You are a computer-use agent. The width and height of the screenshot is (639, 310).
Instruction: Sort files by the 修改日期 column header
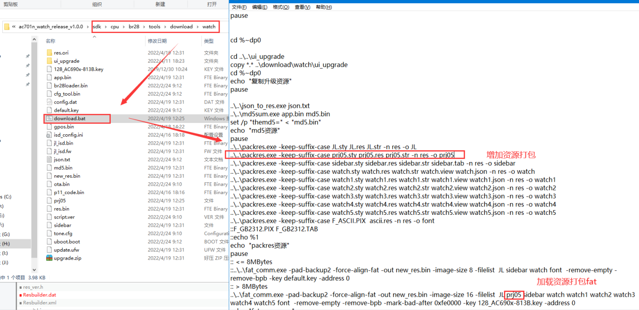click(x=157, y=41)
